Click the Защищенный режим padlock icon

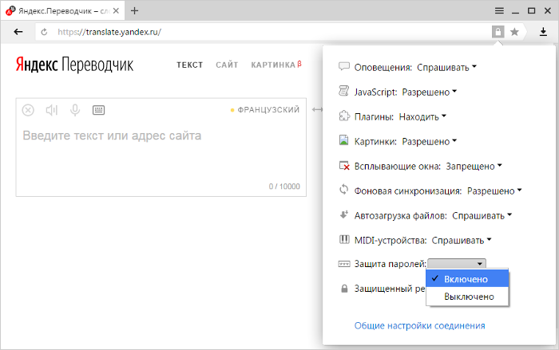pyautogui.click(x=344, y=289)
